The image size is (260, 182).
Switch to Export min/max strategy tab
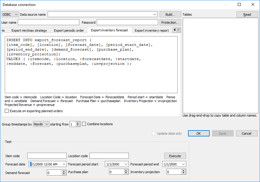click(29, 30)
